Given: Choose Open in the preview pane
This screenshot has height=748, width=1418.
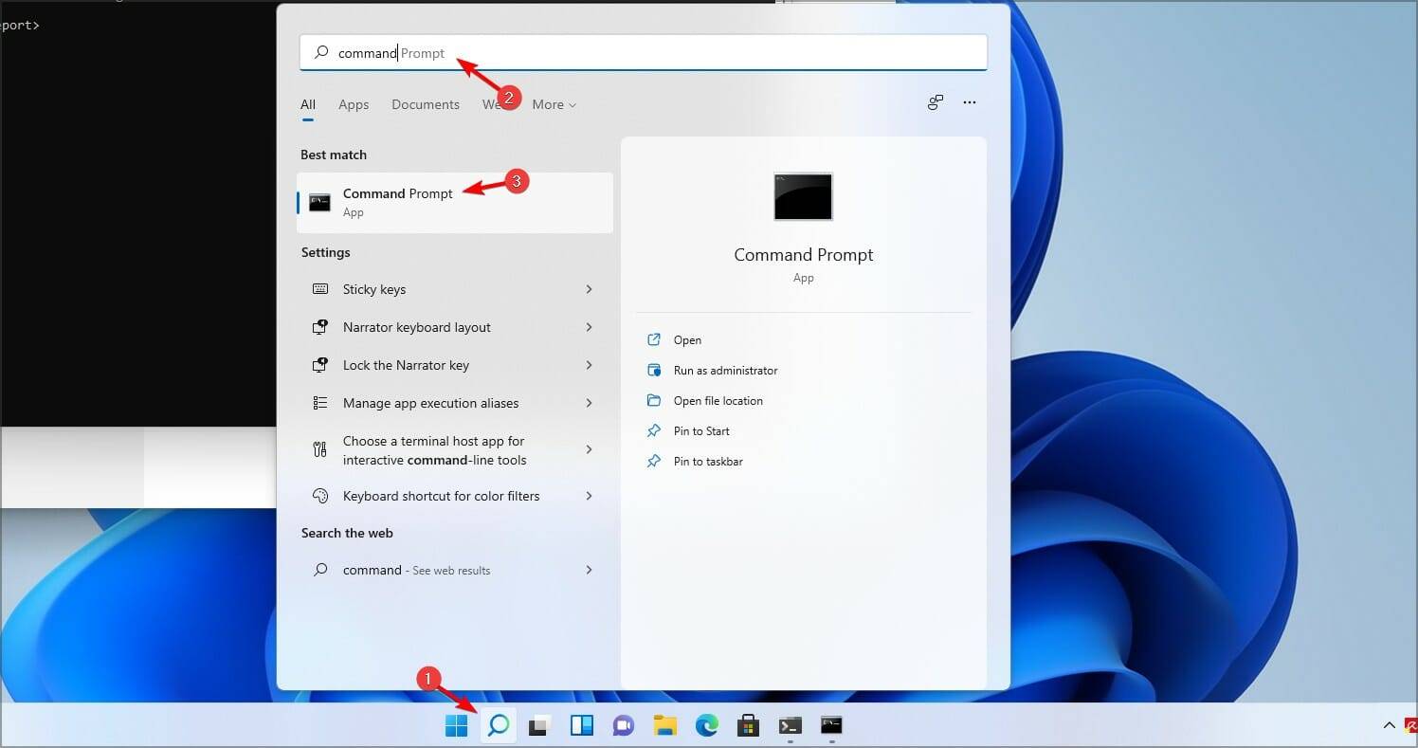Looking at the screenshot, I should click(x=687, y=340).
